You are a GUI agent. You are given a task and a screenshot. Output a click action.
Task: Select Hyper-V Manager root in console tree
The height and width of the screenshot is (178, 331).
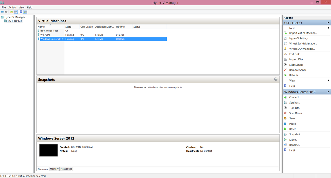coord(15,17)
